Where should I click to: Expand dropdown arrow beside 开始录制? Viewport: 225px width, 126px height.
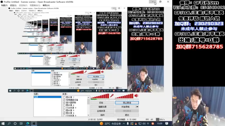(137, 107)
